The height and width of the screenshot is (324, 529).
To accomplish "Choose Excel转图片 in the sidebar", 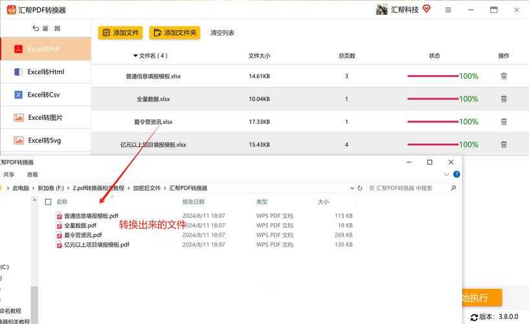I will click(46, 117).
